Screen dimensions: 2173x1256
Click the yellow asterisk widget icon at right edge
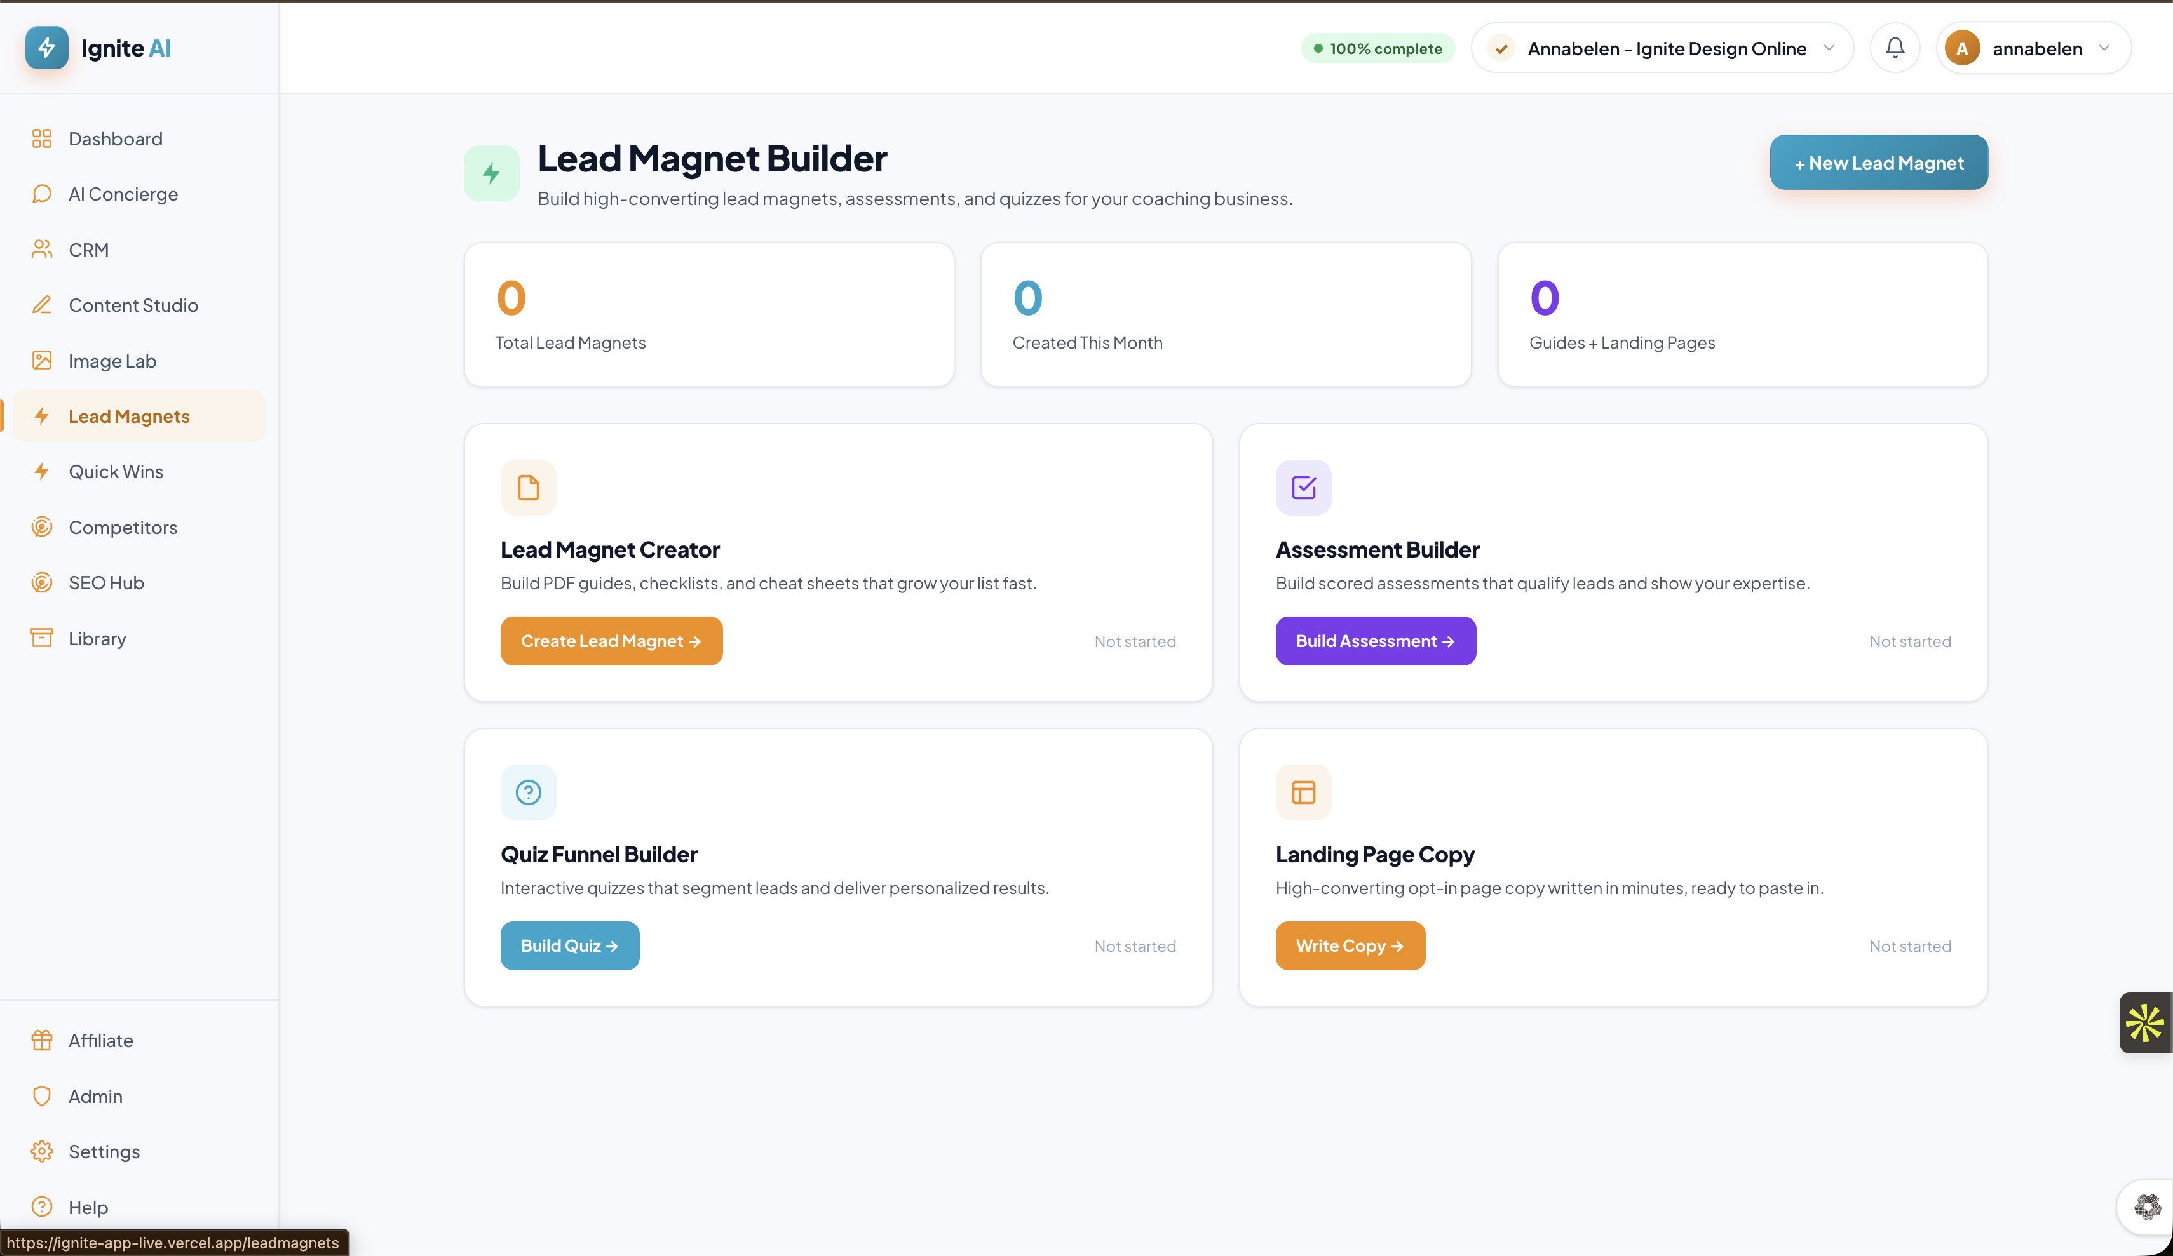(2144, 1023)
